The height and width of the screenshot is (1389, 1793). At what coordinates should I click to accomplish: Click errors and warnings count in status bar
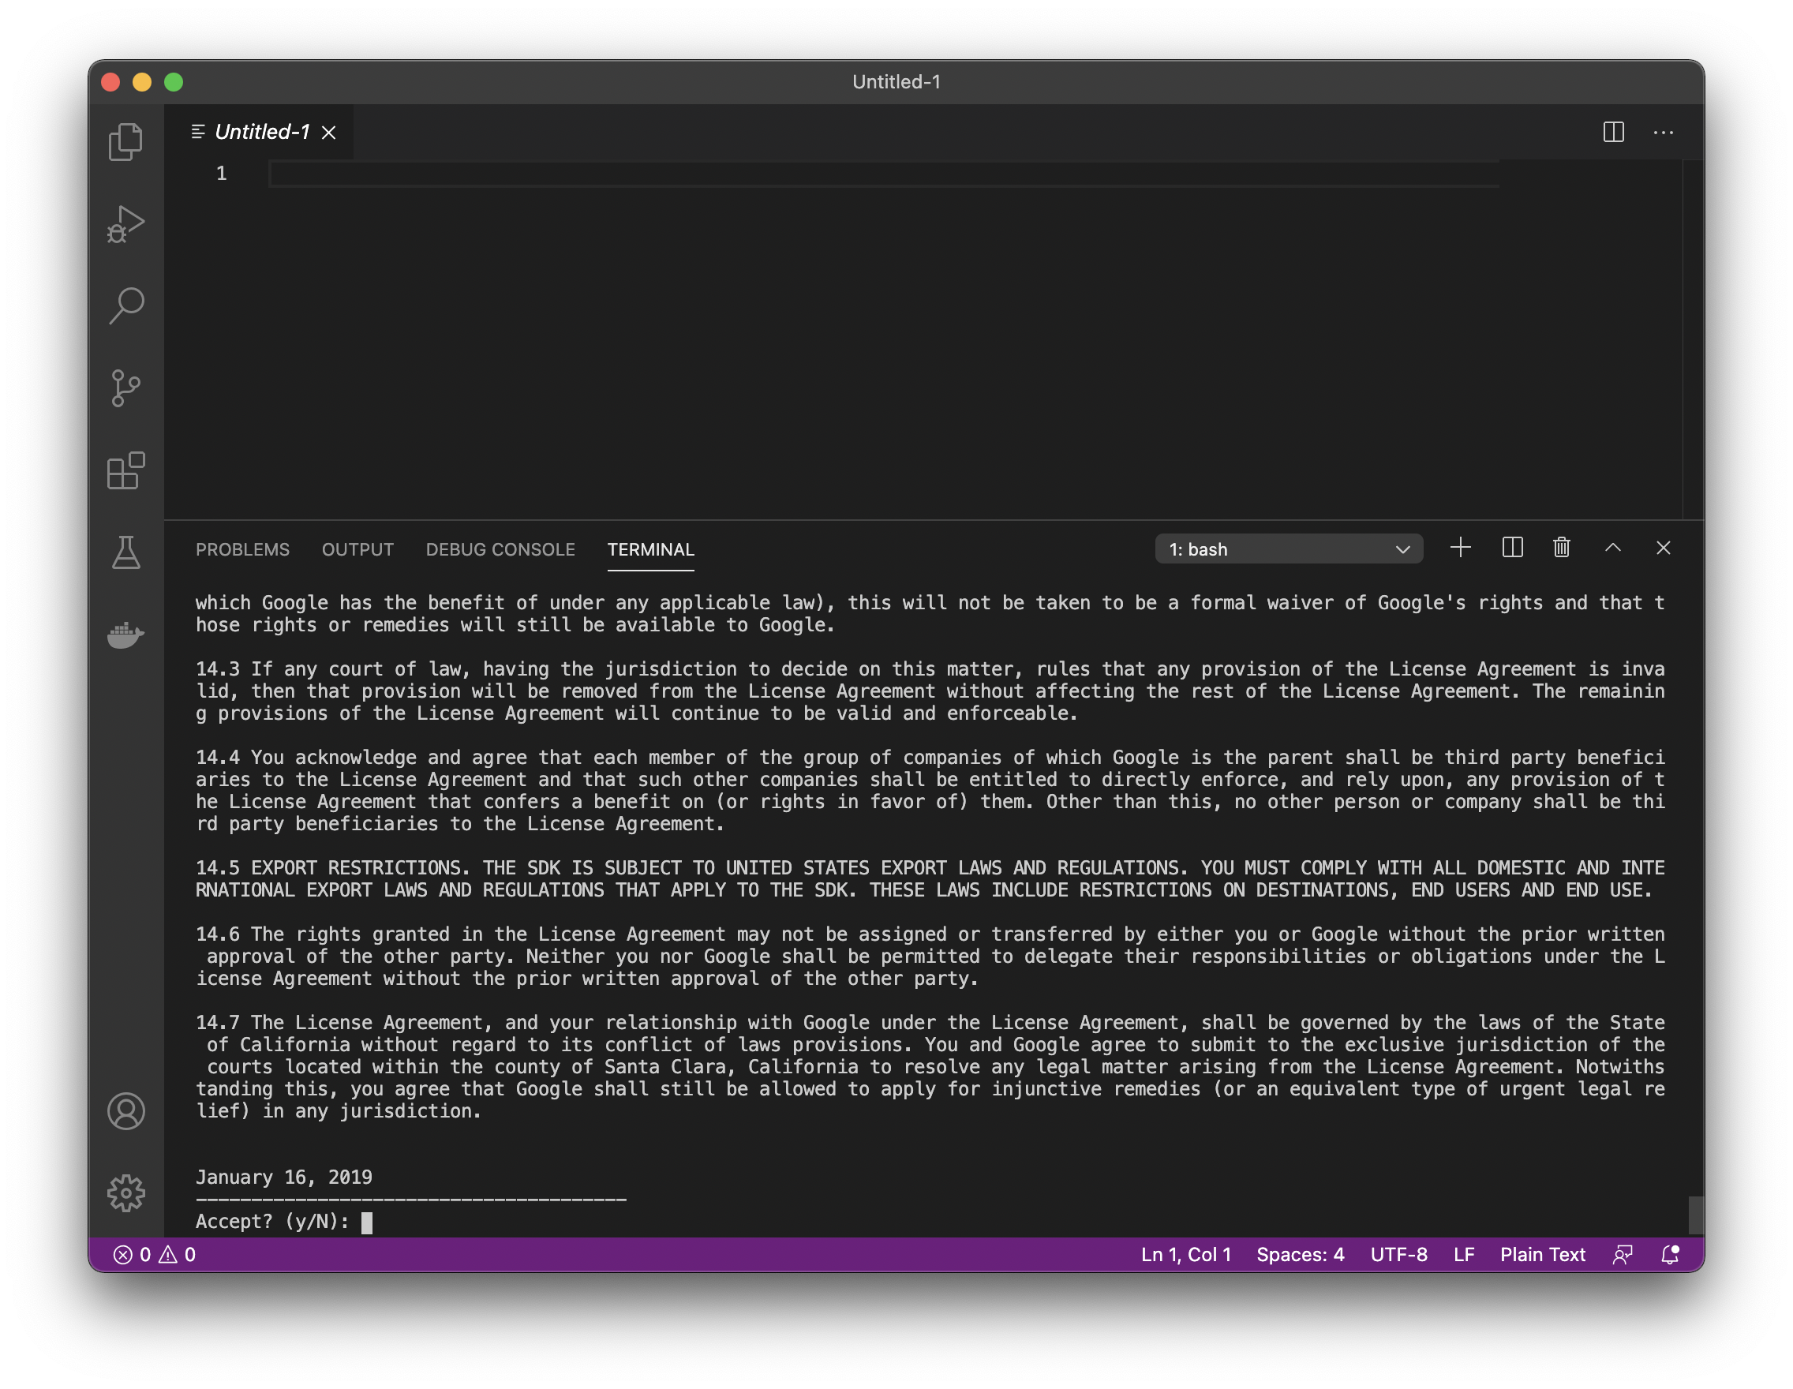pos(155,1254)
